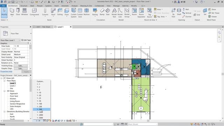
Task: Close the Properties palette
Action: 30,27
